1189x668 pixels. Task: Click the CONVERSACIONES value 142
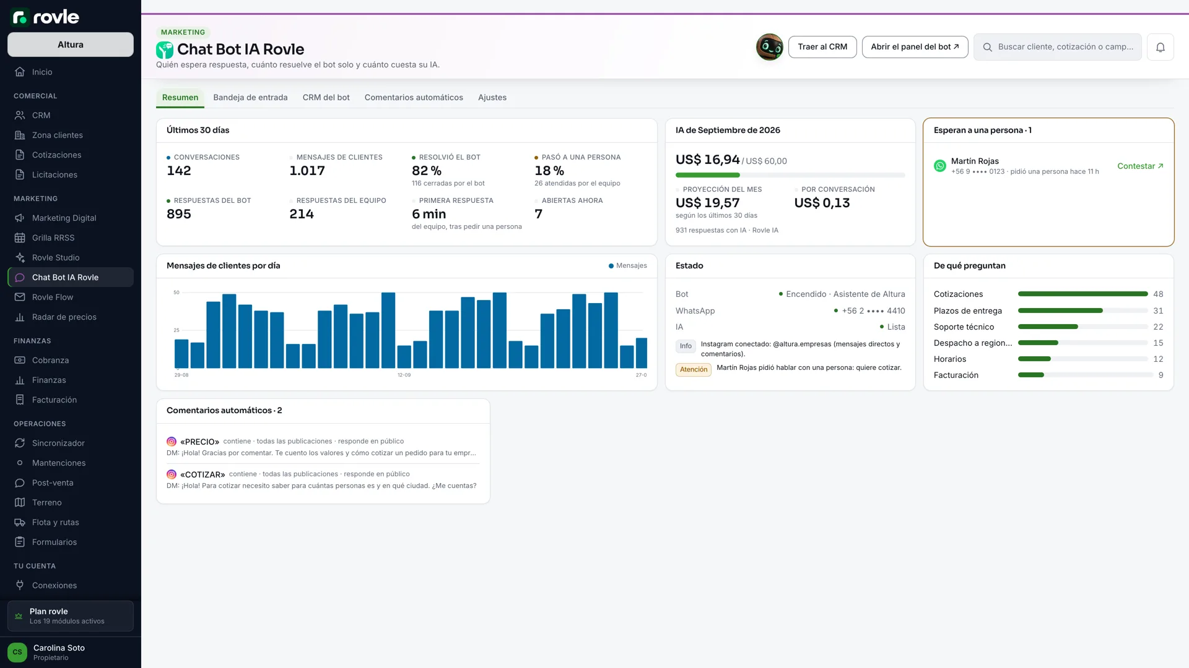[x=179, y=171]
